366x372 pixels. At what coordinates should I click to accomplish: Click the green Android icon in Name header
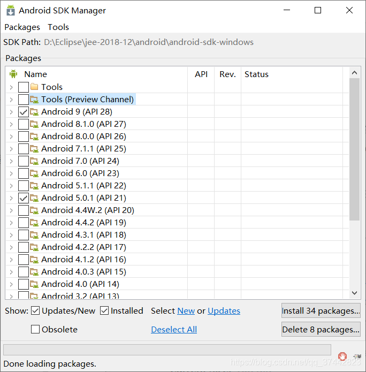13,74
